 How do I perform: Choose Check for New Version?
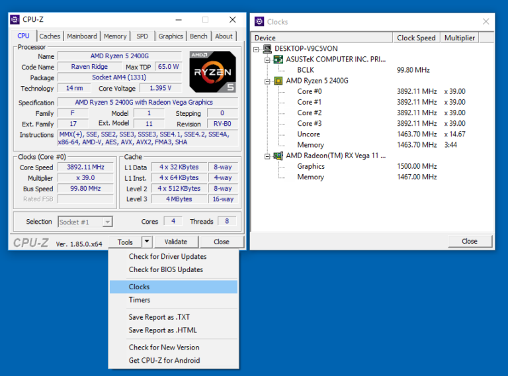[174, 348]
